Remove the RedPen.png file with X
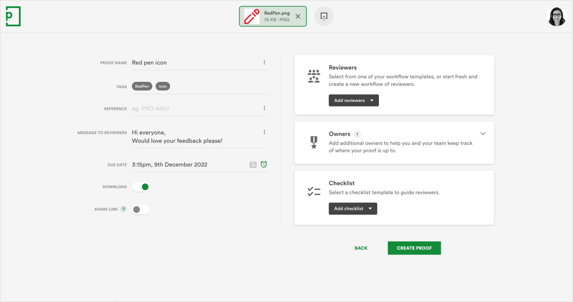The width and height of the screenshot is (573, 302). tap(298, 16)
